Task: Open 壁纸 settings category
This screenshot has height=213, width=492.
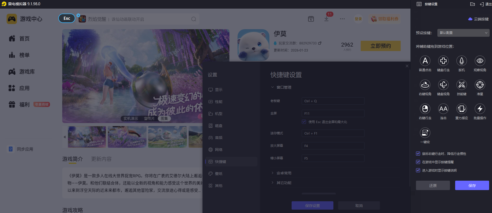Action: click(x=231, y=174)
